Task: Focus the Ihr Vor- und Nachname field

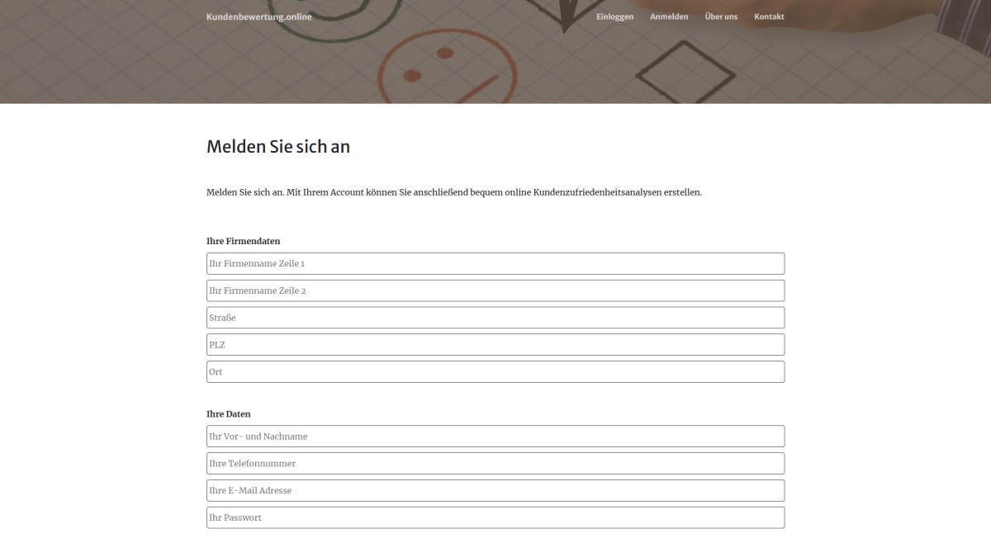Action: point(495,436)
